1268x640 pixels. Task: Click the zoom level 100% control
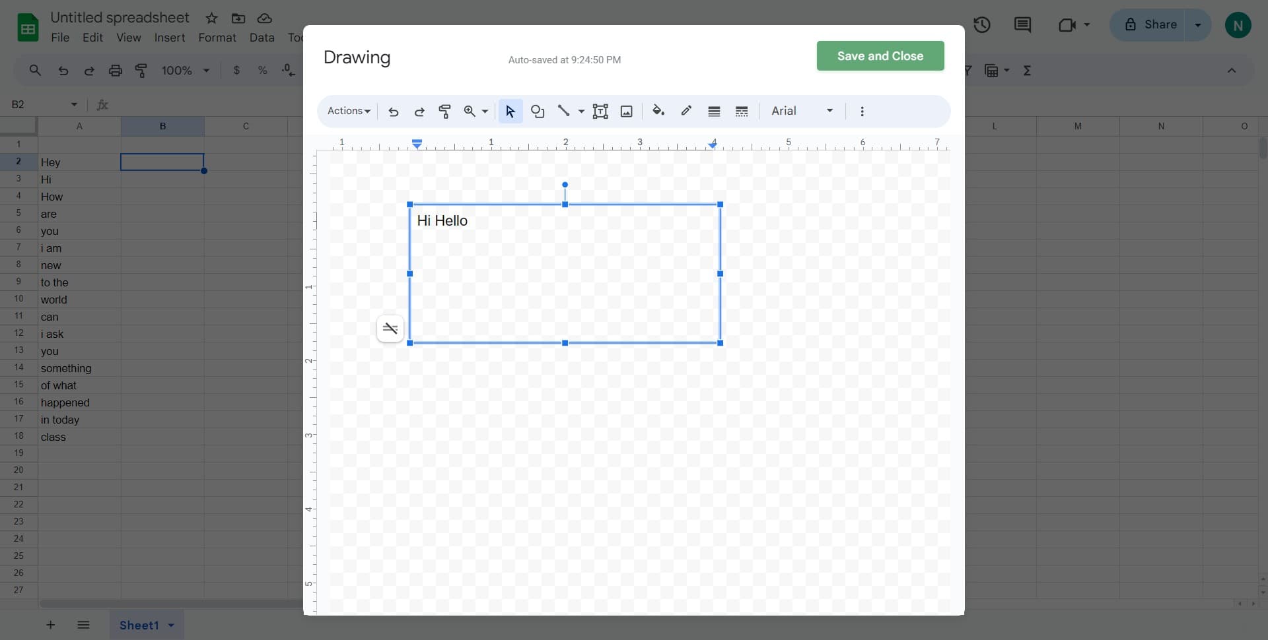[183, 70]
